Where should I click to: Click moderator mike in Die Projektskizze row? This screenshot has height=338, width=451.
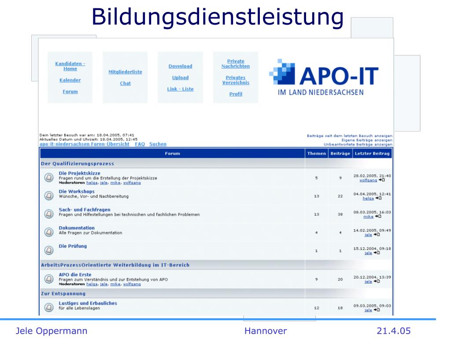(115, 183)
